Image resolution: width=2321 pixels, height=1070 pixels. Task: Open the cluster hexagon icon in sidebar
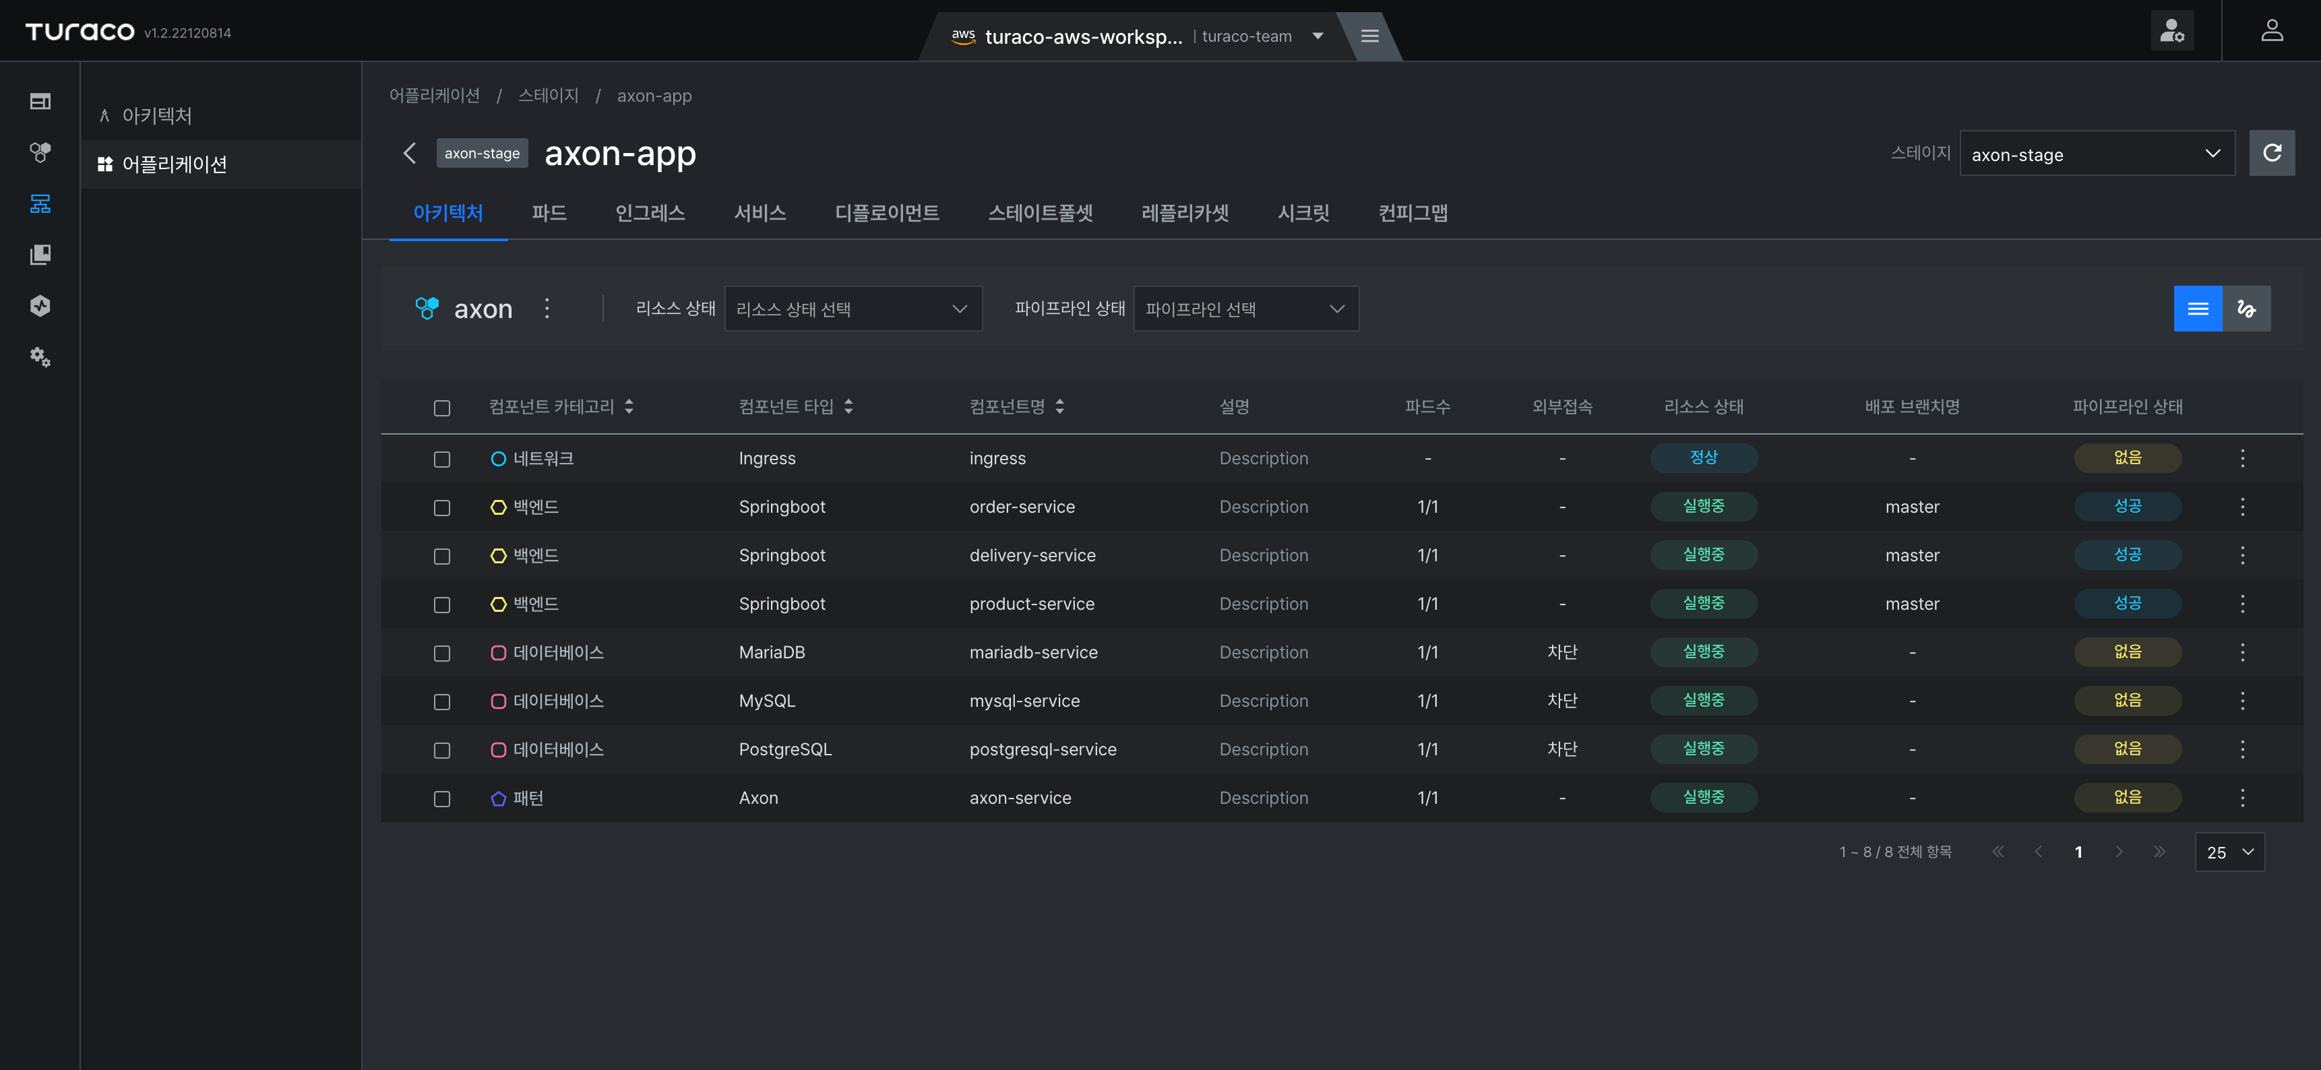coord(40,152)
